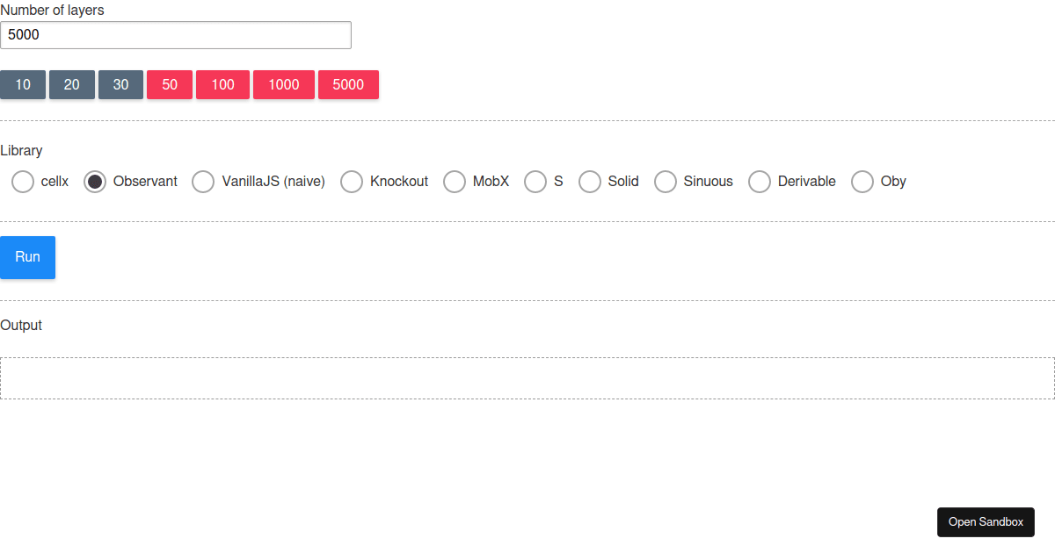Screen dimensions: 1055x553
Task: Select the S library radio button
Action: pyautogui.click(x=536, y=182)
